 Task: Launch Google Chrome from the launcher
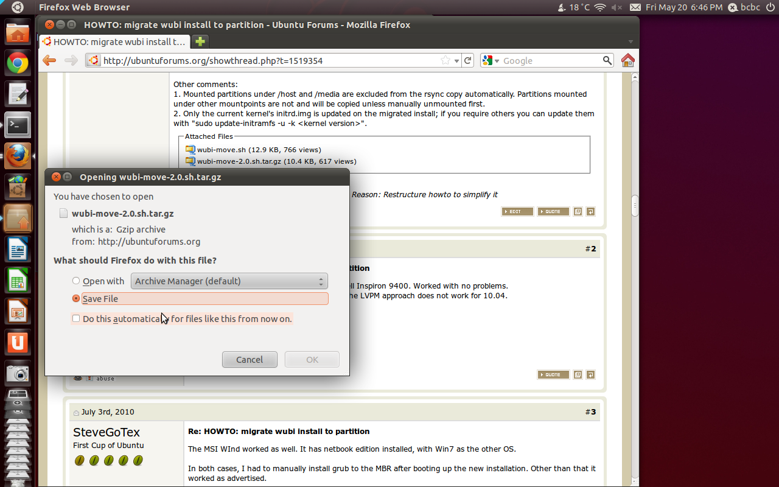point(18,63)
